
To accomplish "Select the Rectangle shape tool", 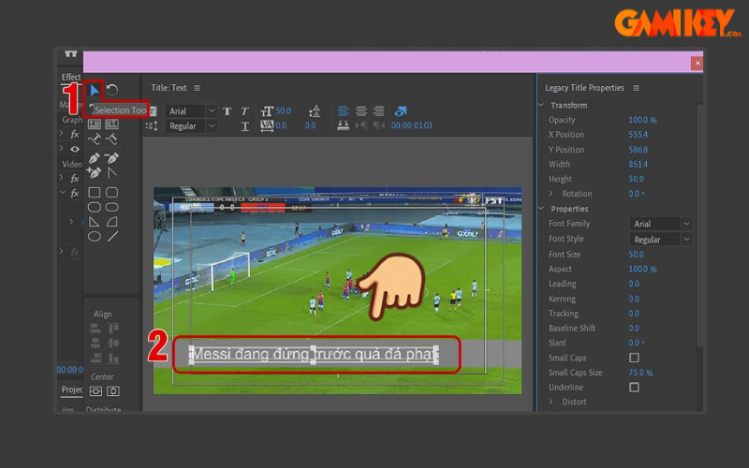I will pos(95,193).
